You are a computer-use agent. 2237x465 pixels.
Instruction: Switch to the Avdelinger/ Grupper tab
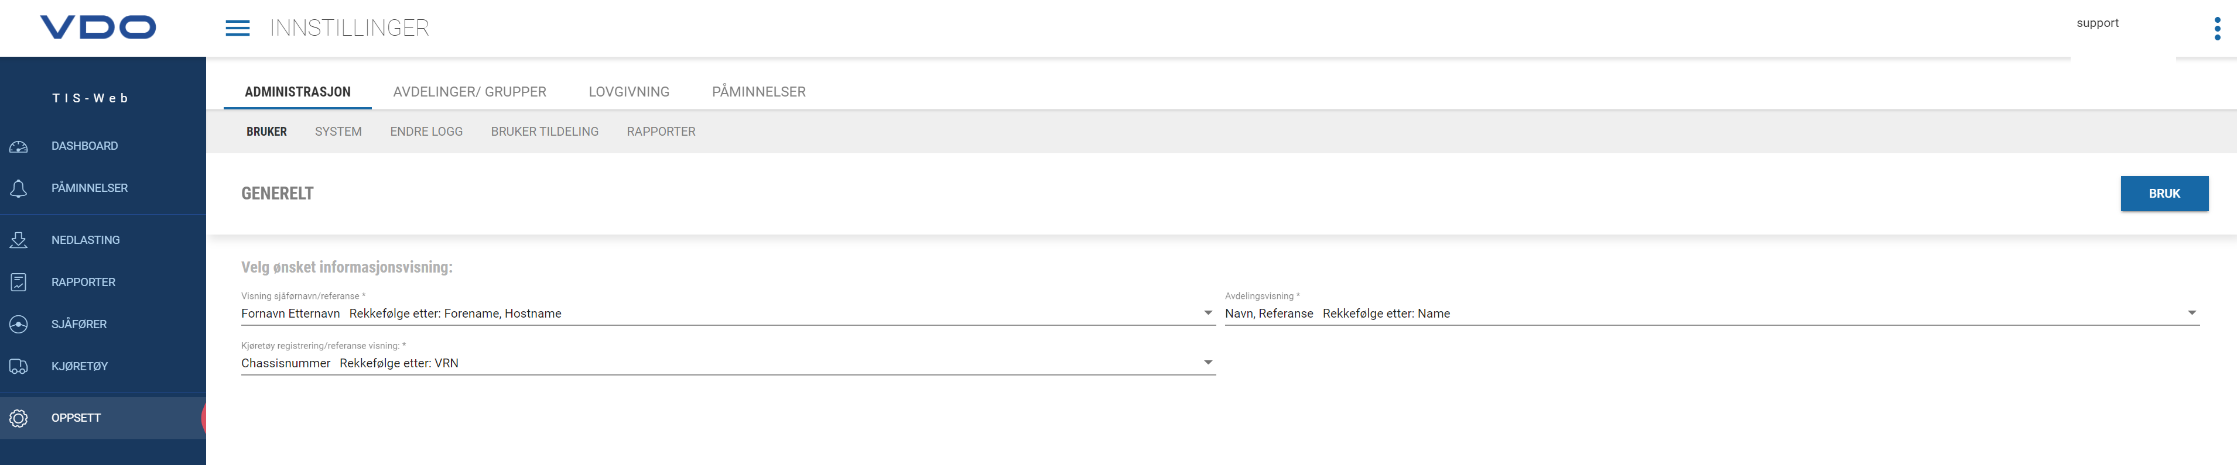(x=469, y=92)
